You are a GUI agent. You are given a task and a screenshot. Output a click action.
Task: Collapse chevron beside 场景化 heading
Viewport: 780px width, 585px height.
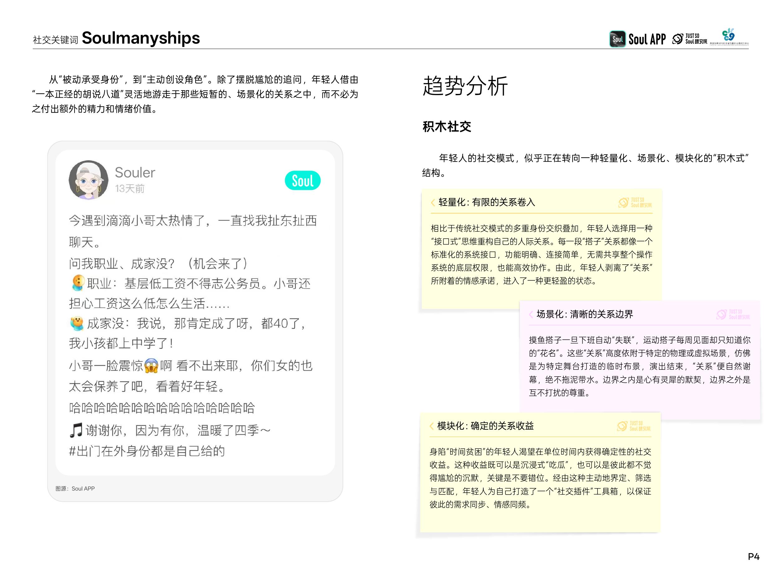(x=531, y=314)
